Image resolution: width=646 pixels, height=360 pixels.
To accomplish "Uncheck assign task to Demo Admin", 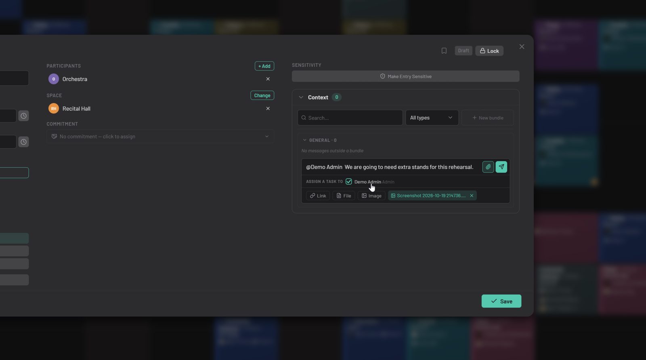I will click(349, 181).
